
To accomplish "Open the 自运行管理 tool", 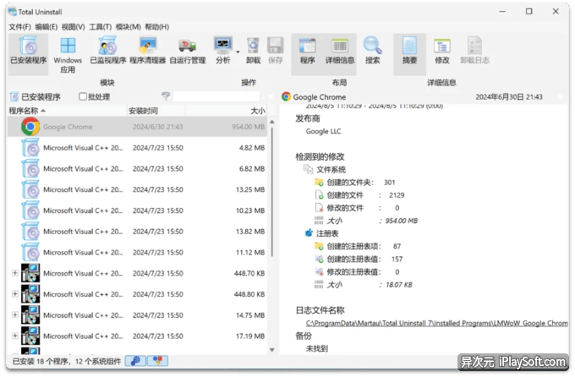I will coord(188,51).
